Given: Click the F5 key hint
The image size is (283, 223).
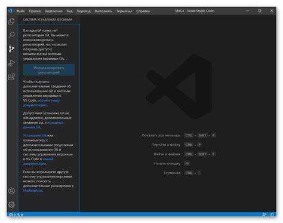Looking at the screenshot, I should (187, 164).
